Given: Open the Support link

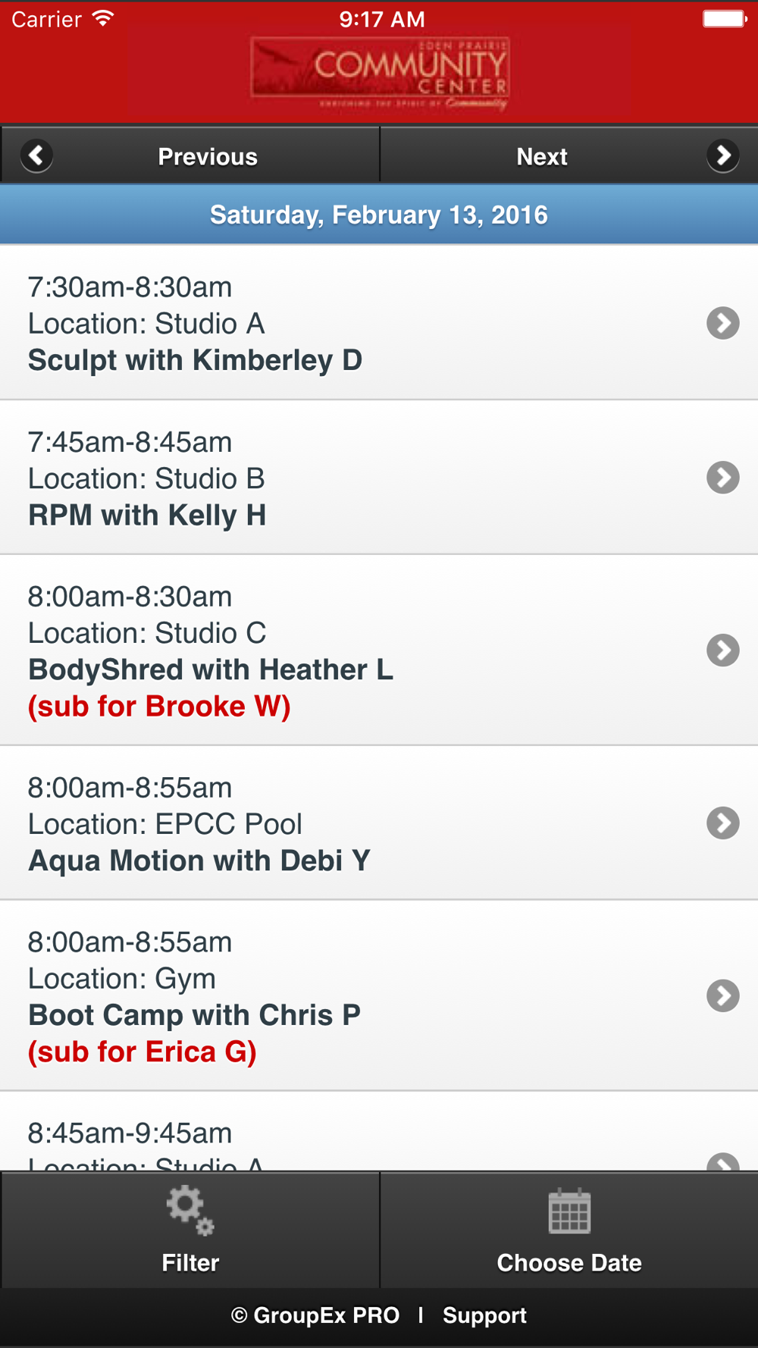Looking at the screenshot, I should point(484,1315).
